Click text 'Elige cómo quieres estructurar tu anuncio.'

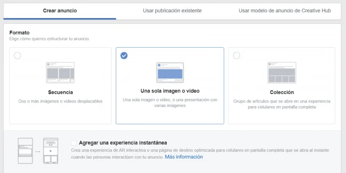coord(50,39)
